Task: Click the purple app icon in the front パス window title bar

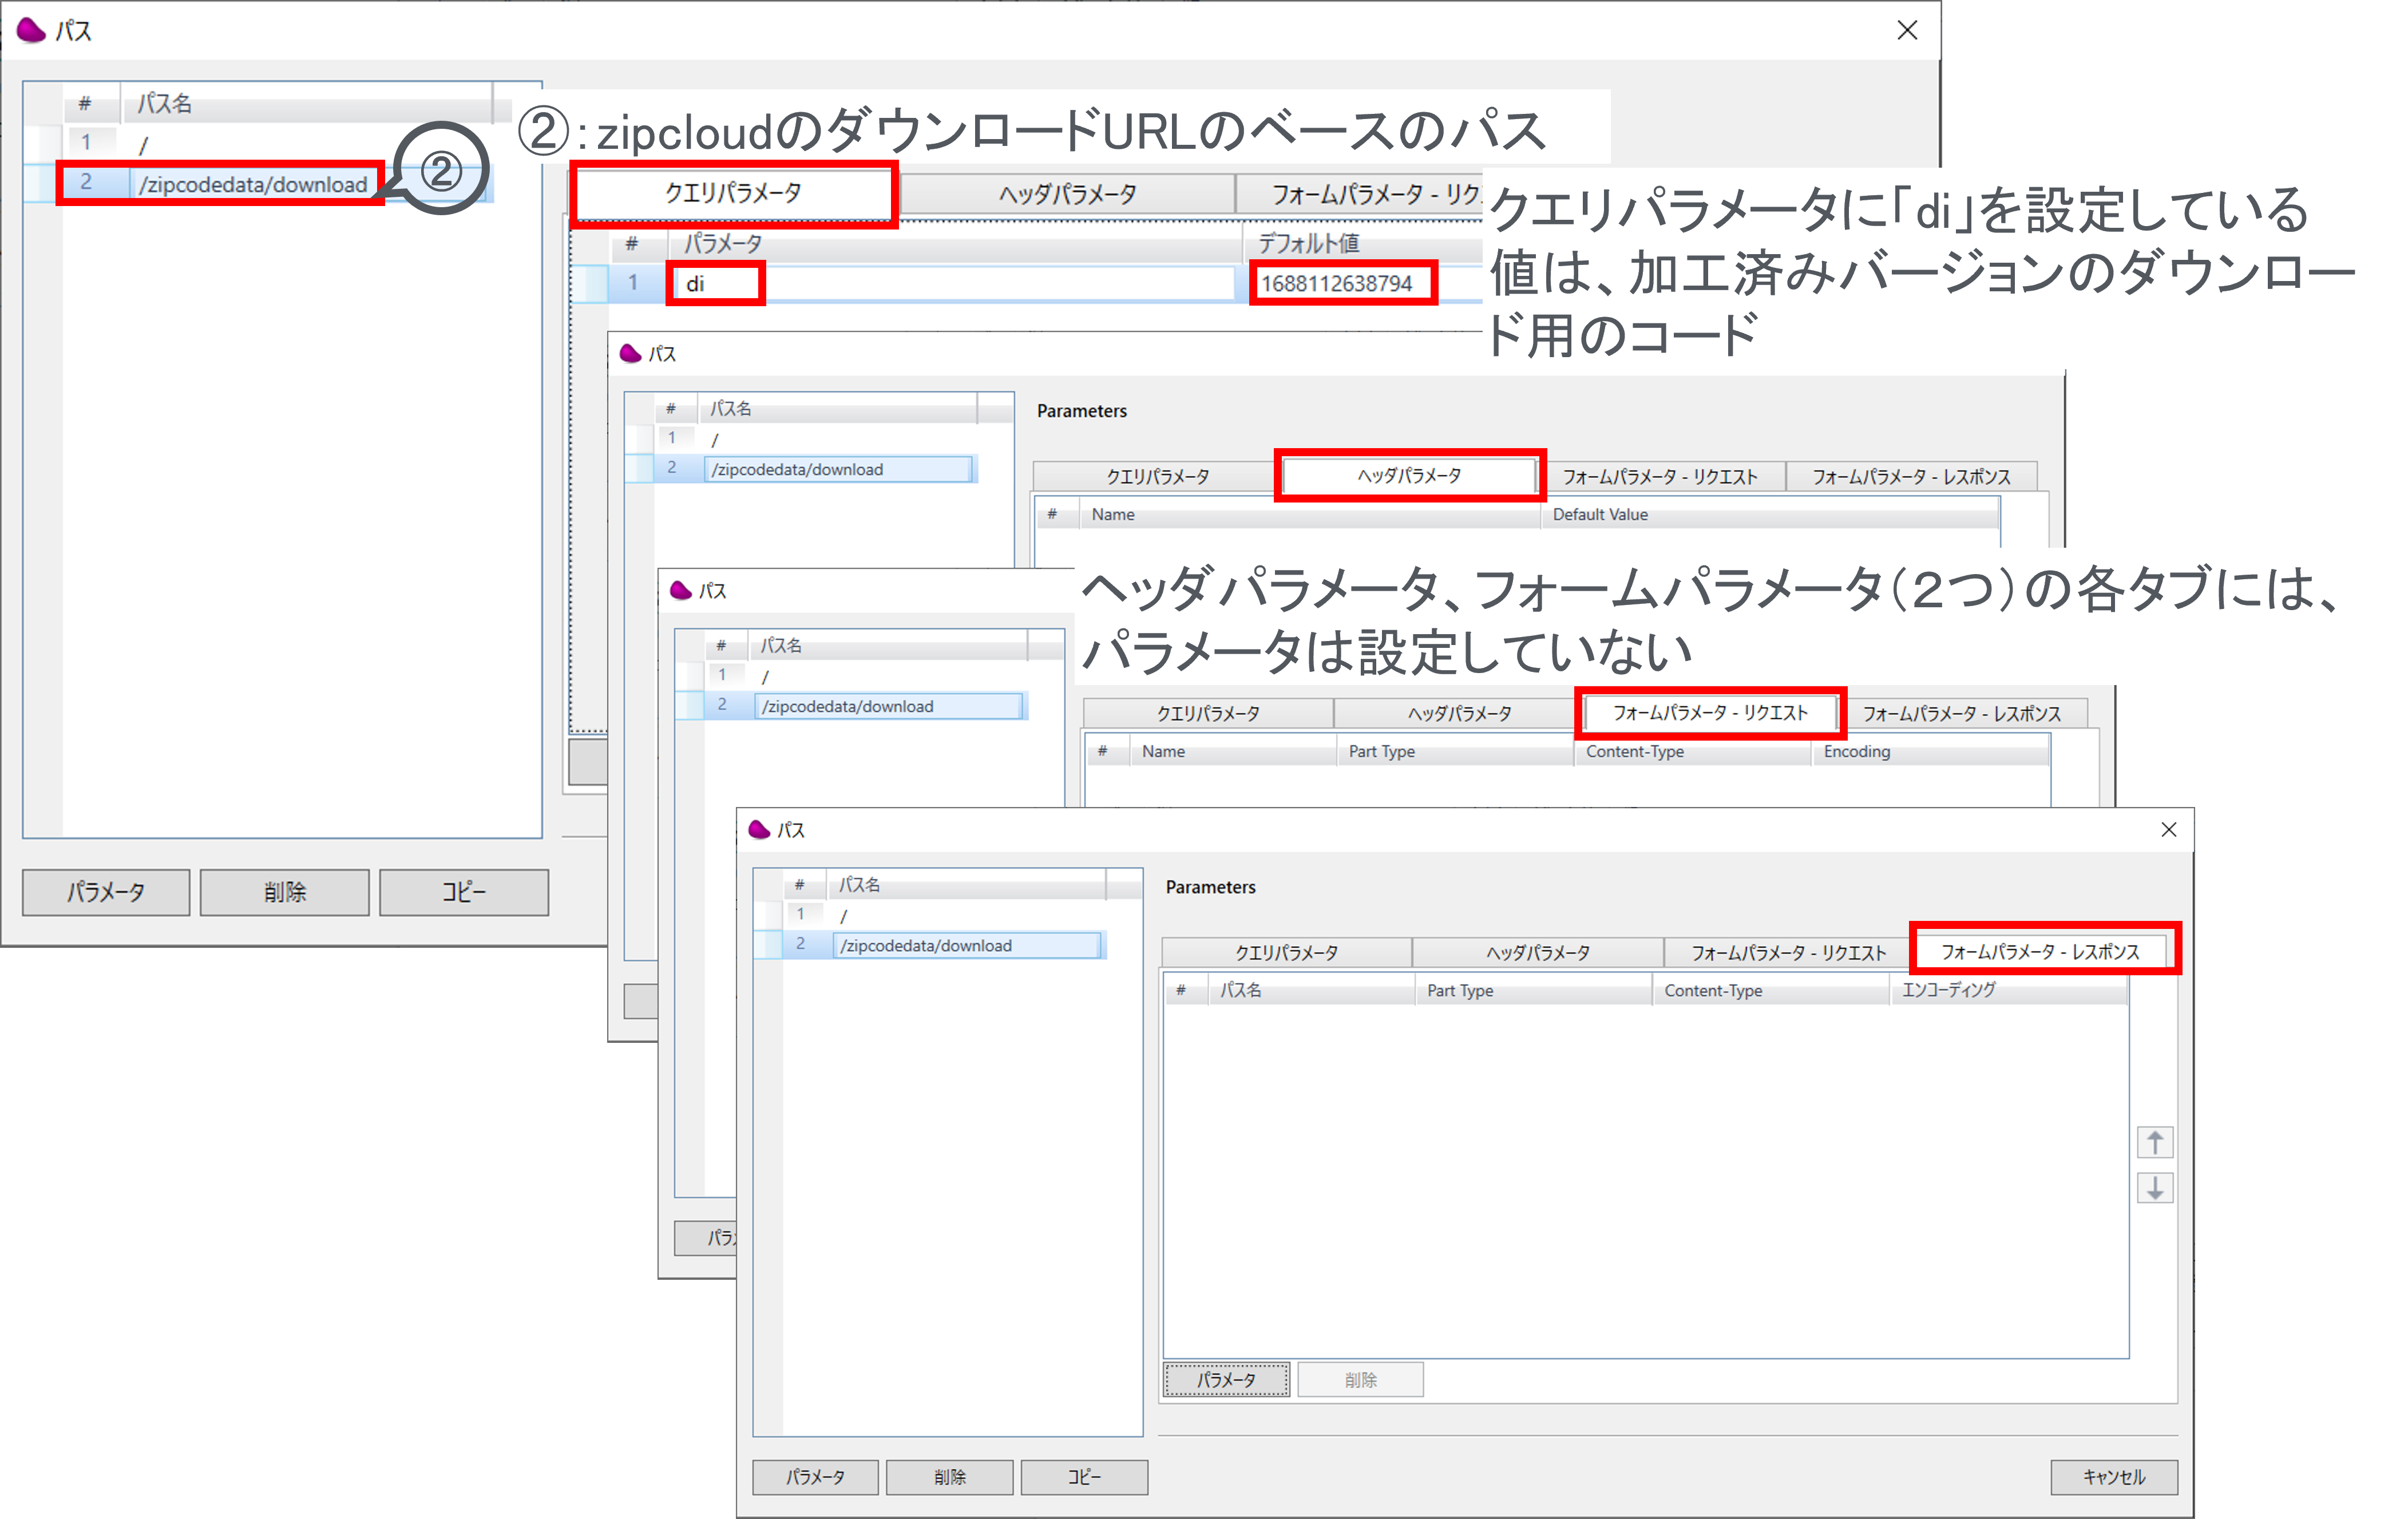Action: pyautogui.click(x=759, y=829)
